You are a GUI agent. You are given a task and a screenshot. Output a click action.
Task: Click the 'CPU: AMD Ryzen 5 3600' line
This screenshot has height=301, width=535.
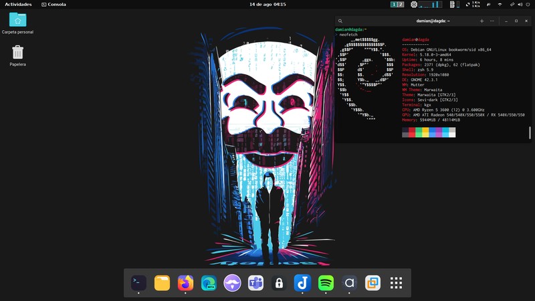(x=443, y=110)
